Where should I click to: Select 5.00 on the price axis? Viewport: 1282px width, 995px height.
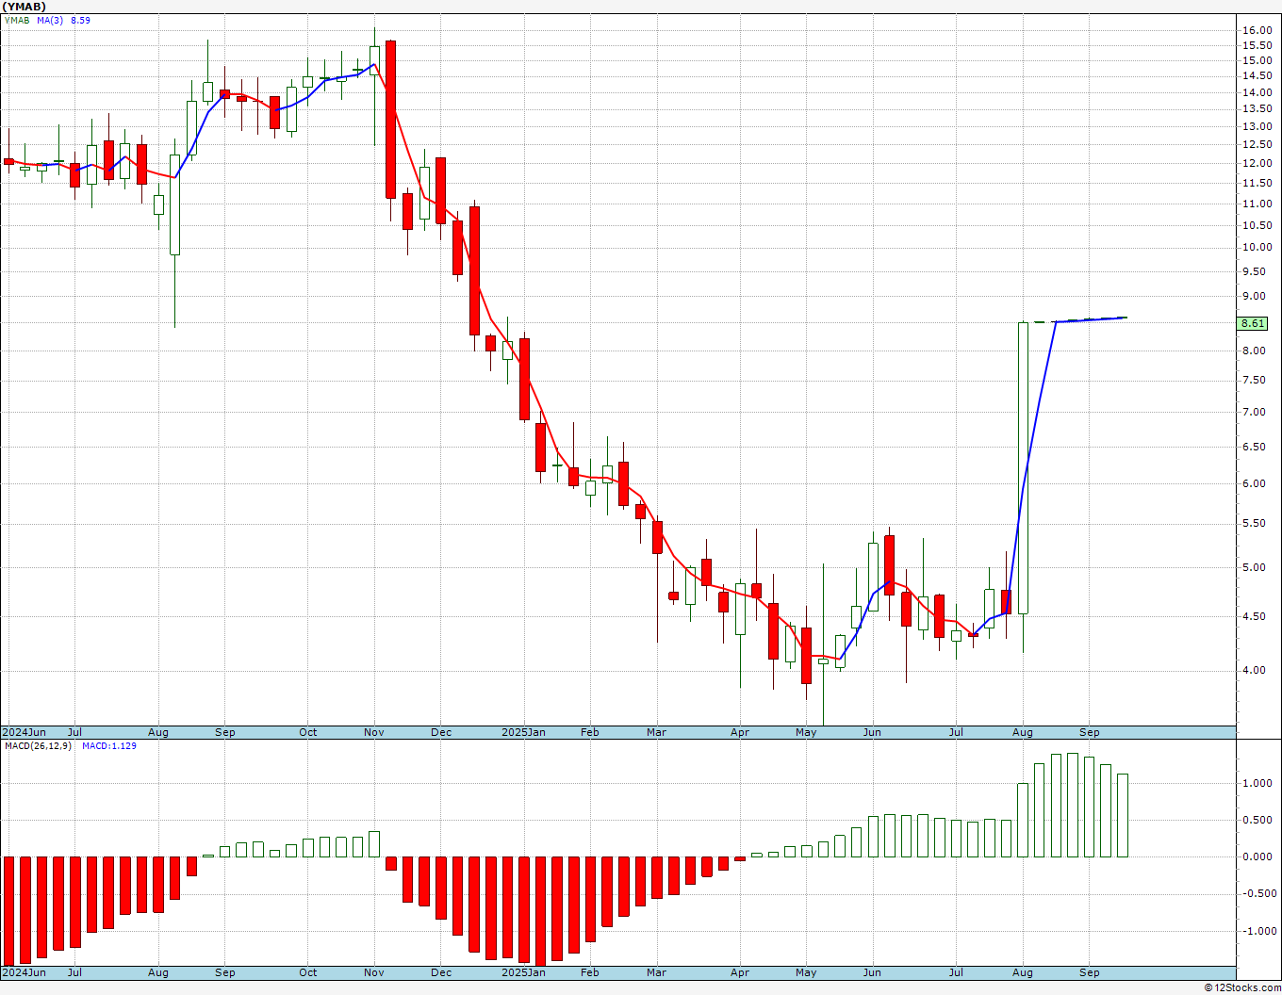point(1254,567)
